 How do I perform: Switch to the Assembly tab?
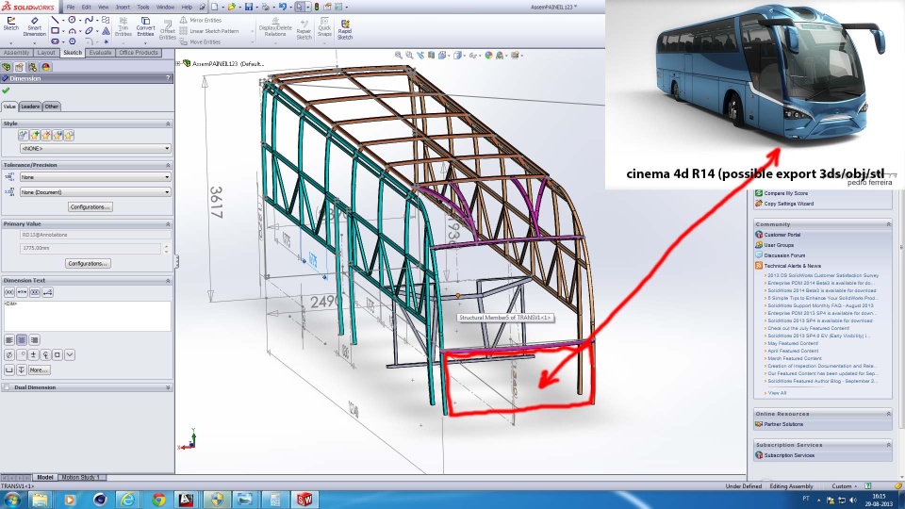(x=16, y=53)
